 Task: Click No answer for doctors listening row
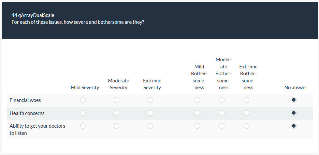(x=294, y=126)
